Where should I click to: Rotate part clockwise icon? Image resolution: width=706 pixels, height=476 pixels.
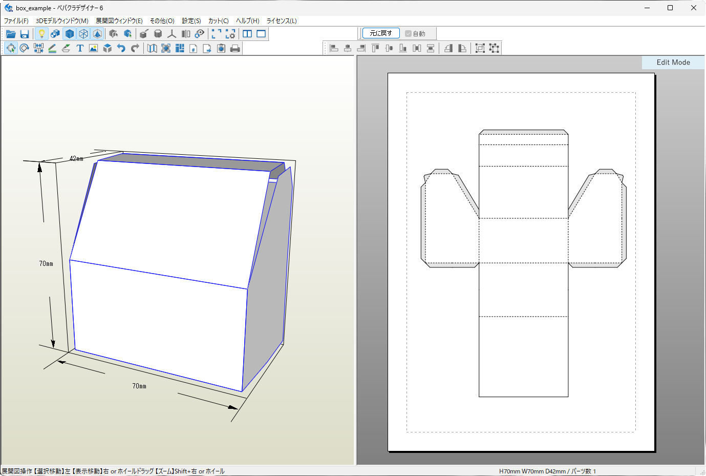[462, 48]
